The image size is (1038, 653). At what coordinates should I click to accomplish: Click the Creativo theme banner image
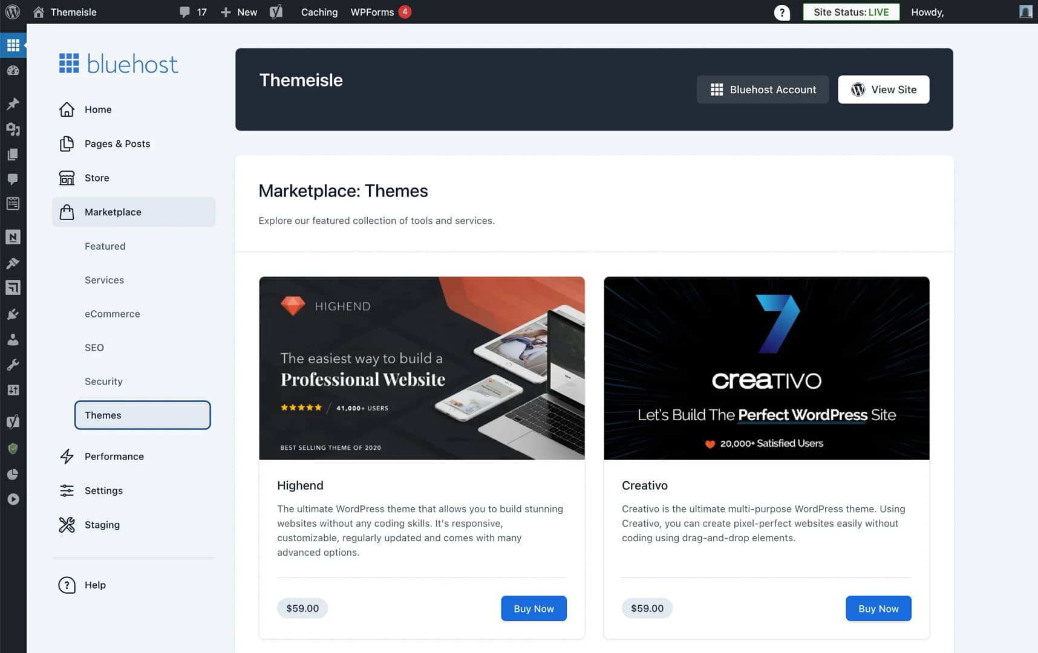(766, 368)
